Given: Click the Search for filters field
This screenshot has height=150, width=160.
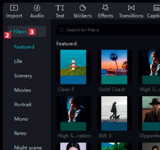Looking at the screenshot, I should [108, 30].
